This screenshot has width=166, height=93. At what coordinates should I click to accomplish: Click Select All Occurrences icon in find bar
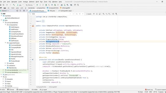tap(109, 14)
